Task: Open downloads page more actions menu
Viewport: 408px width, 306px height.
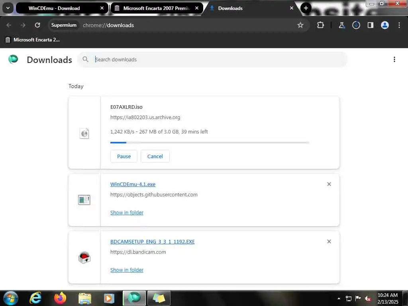Action: point(394,59)
